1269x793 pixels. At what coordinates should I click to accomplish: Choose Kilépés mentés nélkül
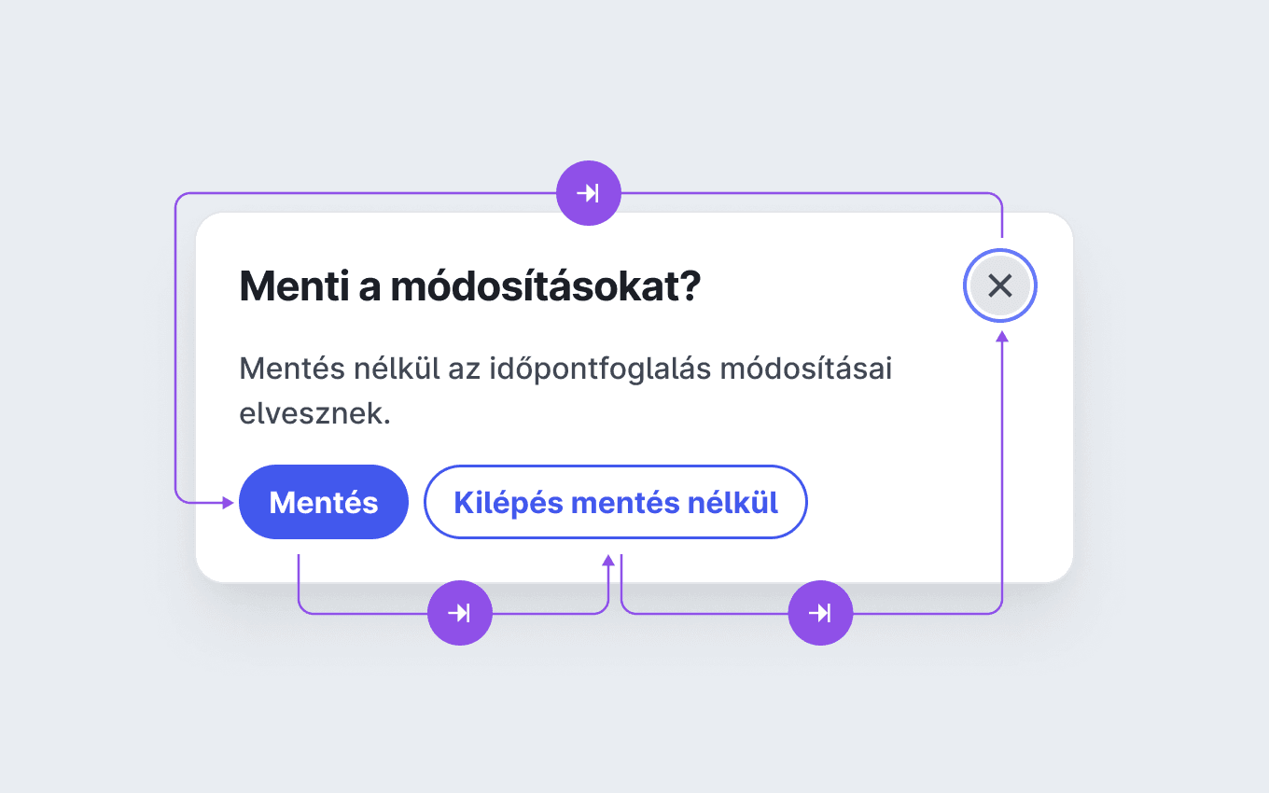click(616, 502)
